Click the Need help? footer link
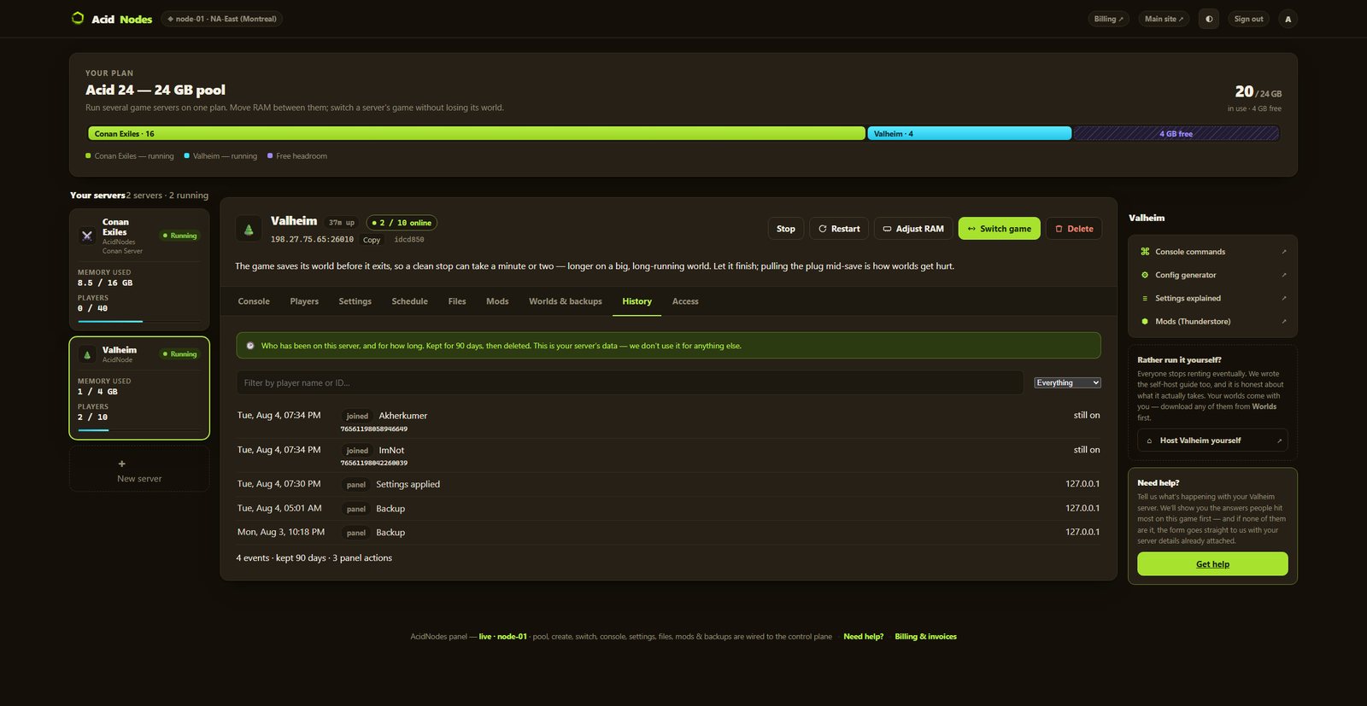The height and width of the screenshot is (706, 1367). coord(864,637)
